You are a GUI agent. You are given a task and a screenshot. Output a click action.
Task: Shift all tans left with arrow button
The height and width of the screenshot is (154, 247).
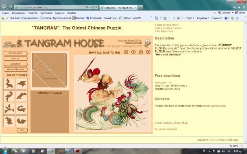click(x=126, y=52)
